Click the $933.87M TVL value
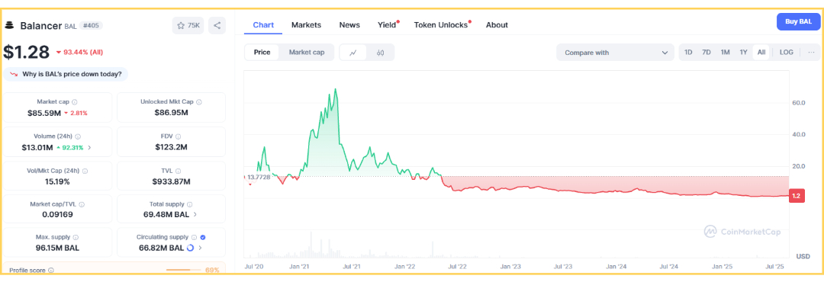The width and height of the screenshot is (824, 282). coord(172,181)
